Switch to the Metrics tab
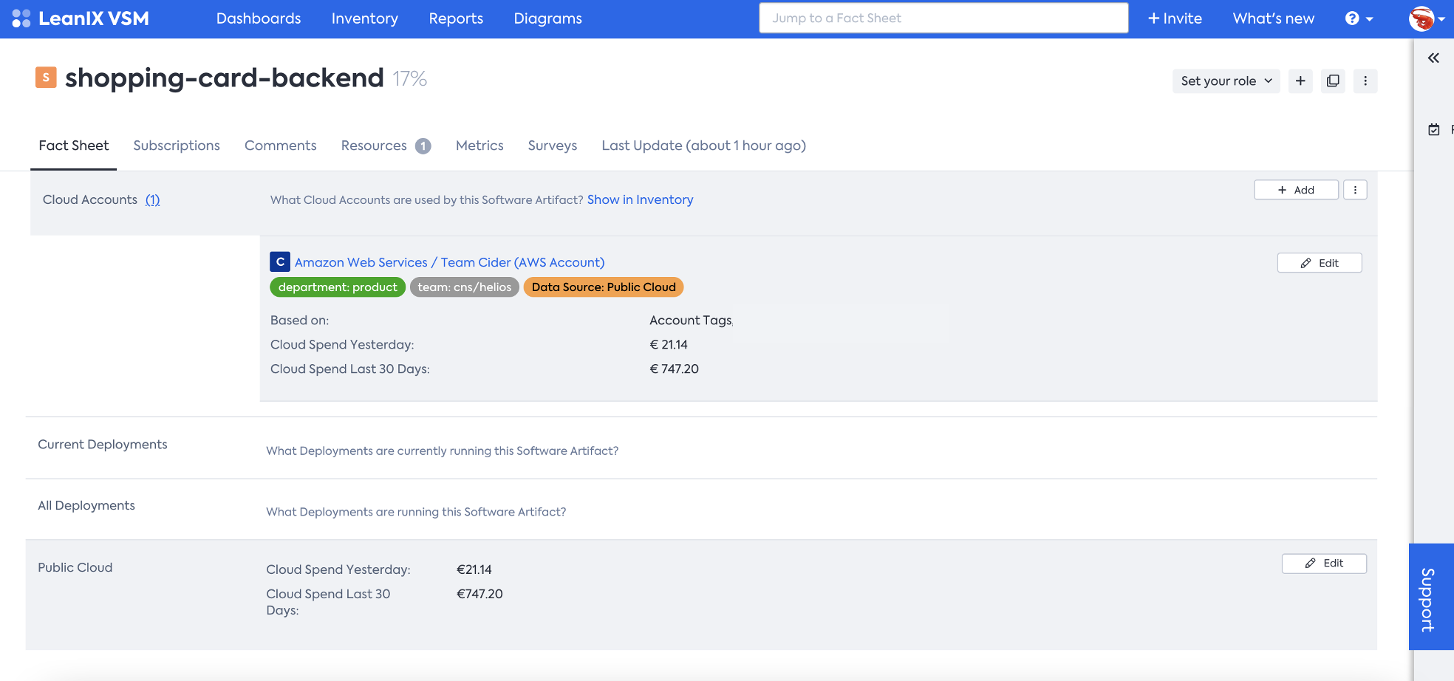1454x681 pixels. tap(479, 146)
